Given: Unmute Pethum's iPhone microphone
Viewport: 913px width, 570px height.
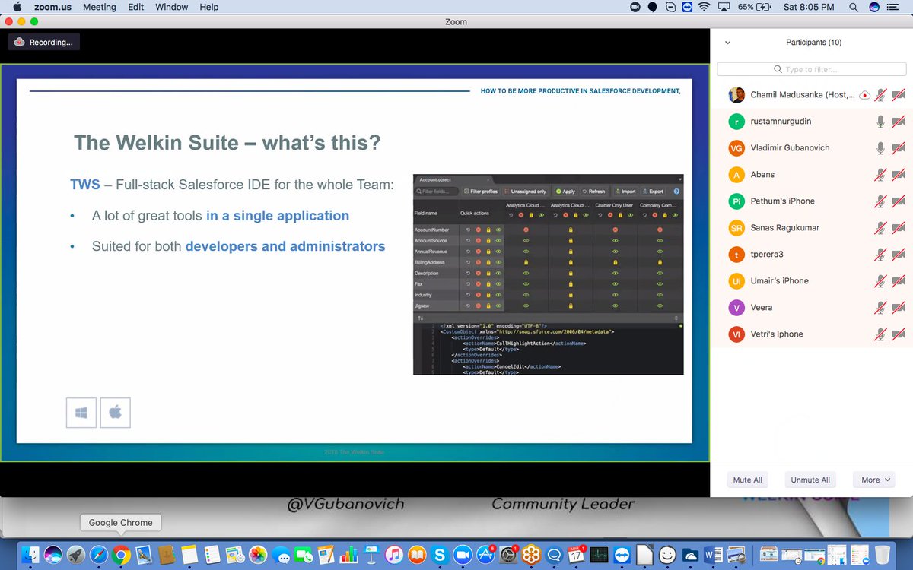Looking at the screenshot, I should [880, 201].
